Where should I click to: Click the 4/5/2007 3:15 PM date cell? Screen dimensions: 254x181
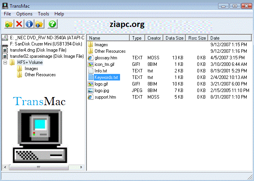(227, 58)
